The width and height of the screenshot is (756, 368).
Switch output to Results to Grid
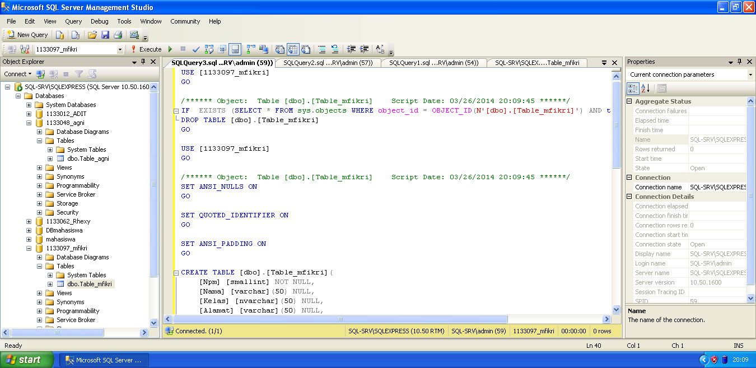point(293,49)
